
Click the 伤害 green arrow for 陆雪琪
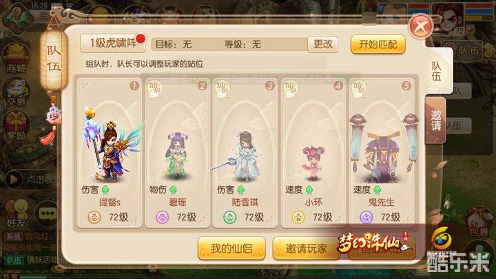pyautogui.click(x=240, y=190)
